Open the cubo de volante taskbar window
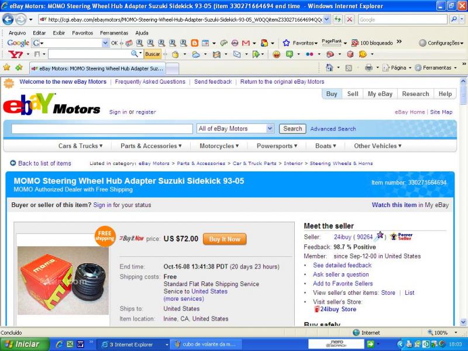The width and height of the screenshot is (468, 351). (x=206, y=344)
